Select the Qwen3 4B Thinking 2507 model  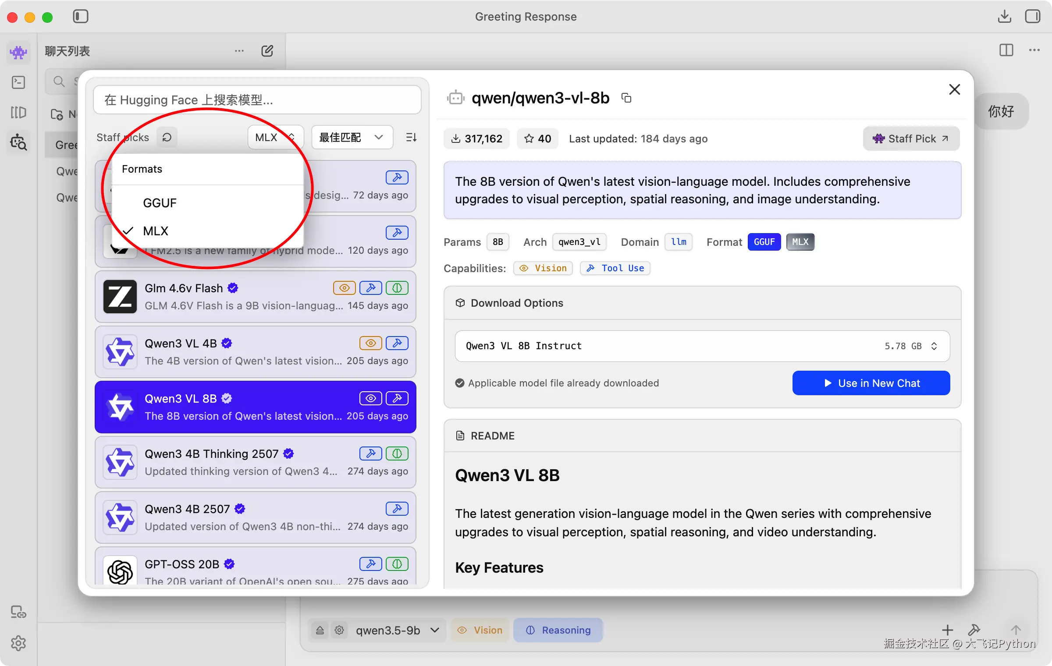[x=256, y=462]
